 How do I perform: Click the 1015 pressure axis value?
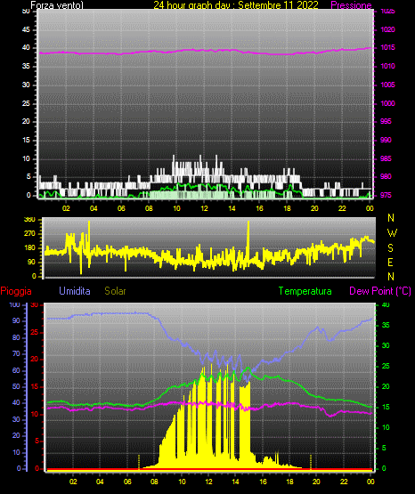[387, 47]
